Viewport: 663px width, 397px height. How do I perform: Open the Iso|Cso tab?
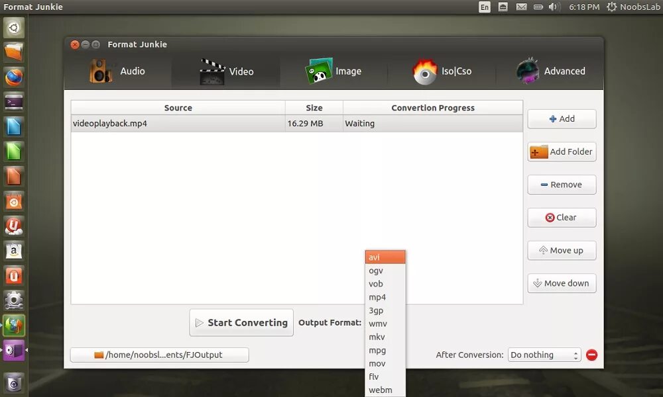pyautogui.click(x=442, y=71)
